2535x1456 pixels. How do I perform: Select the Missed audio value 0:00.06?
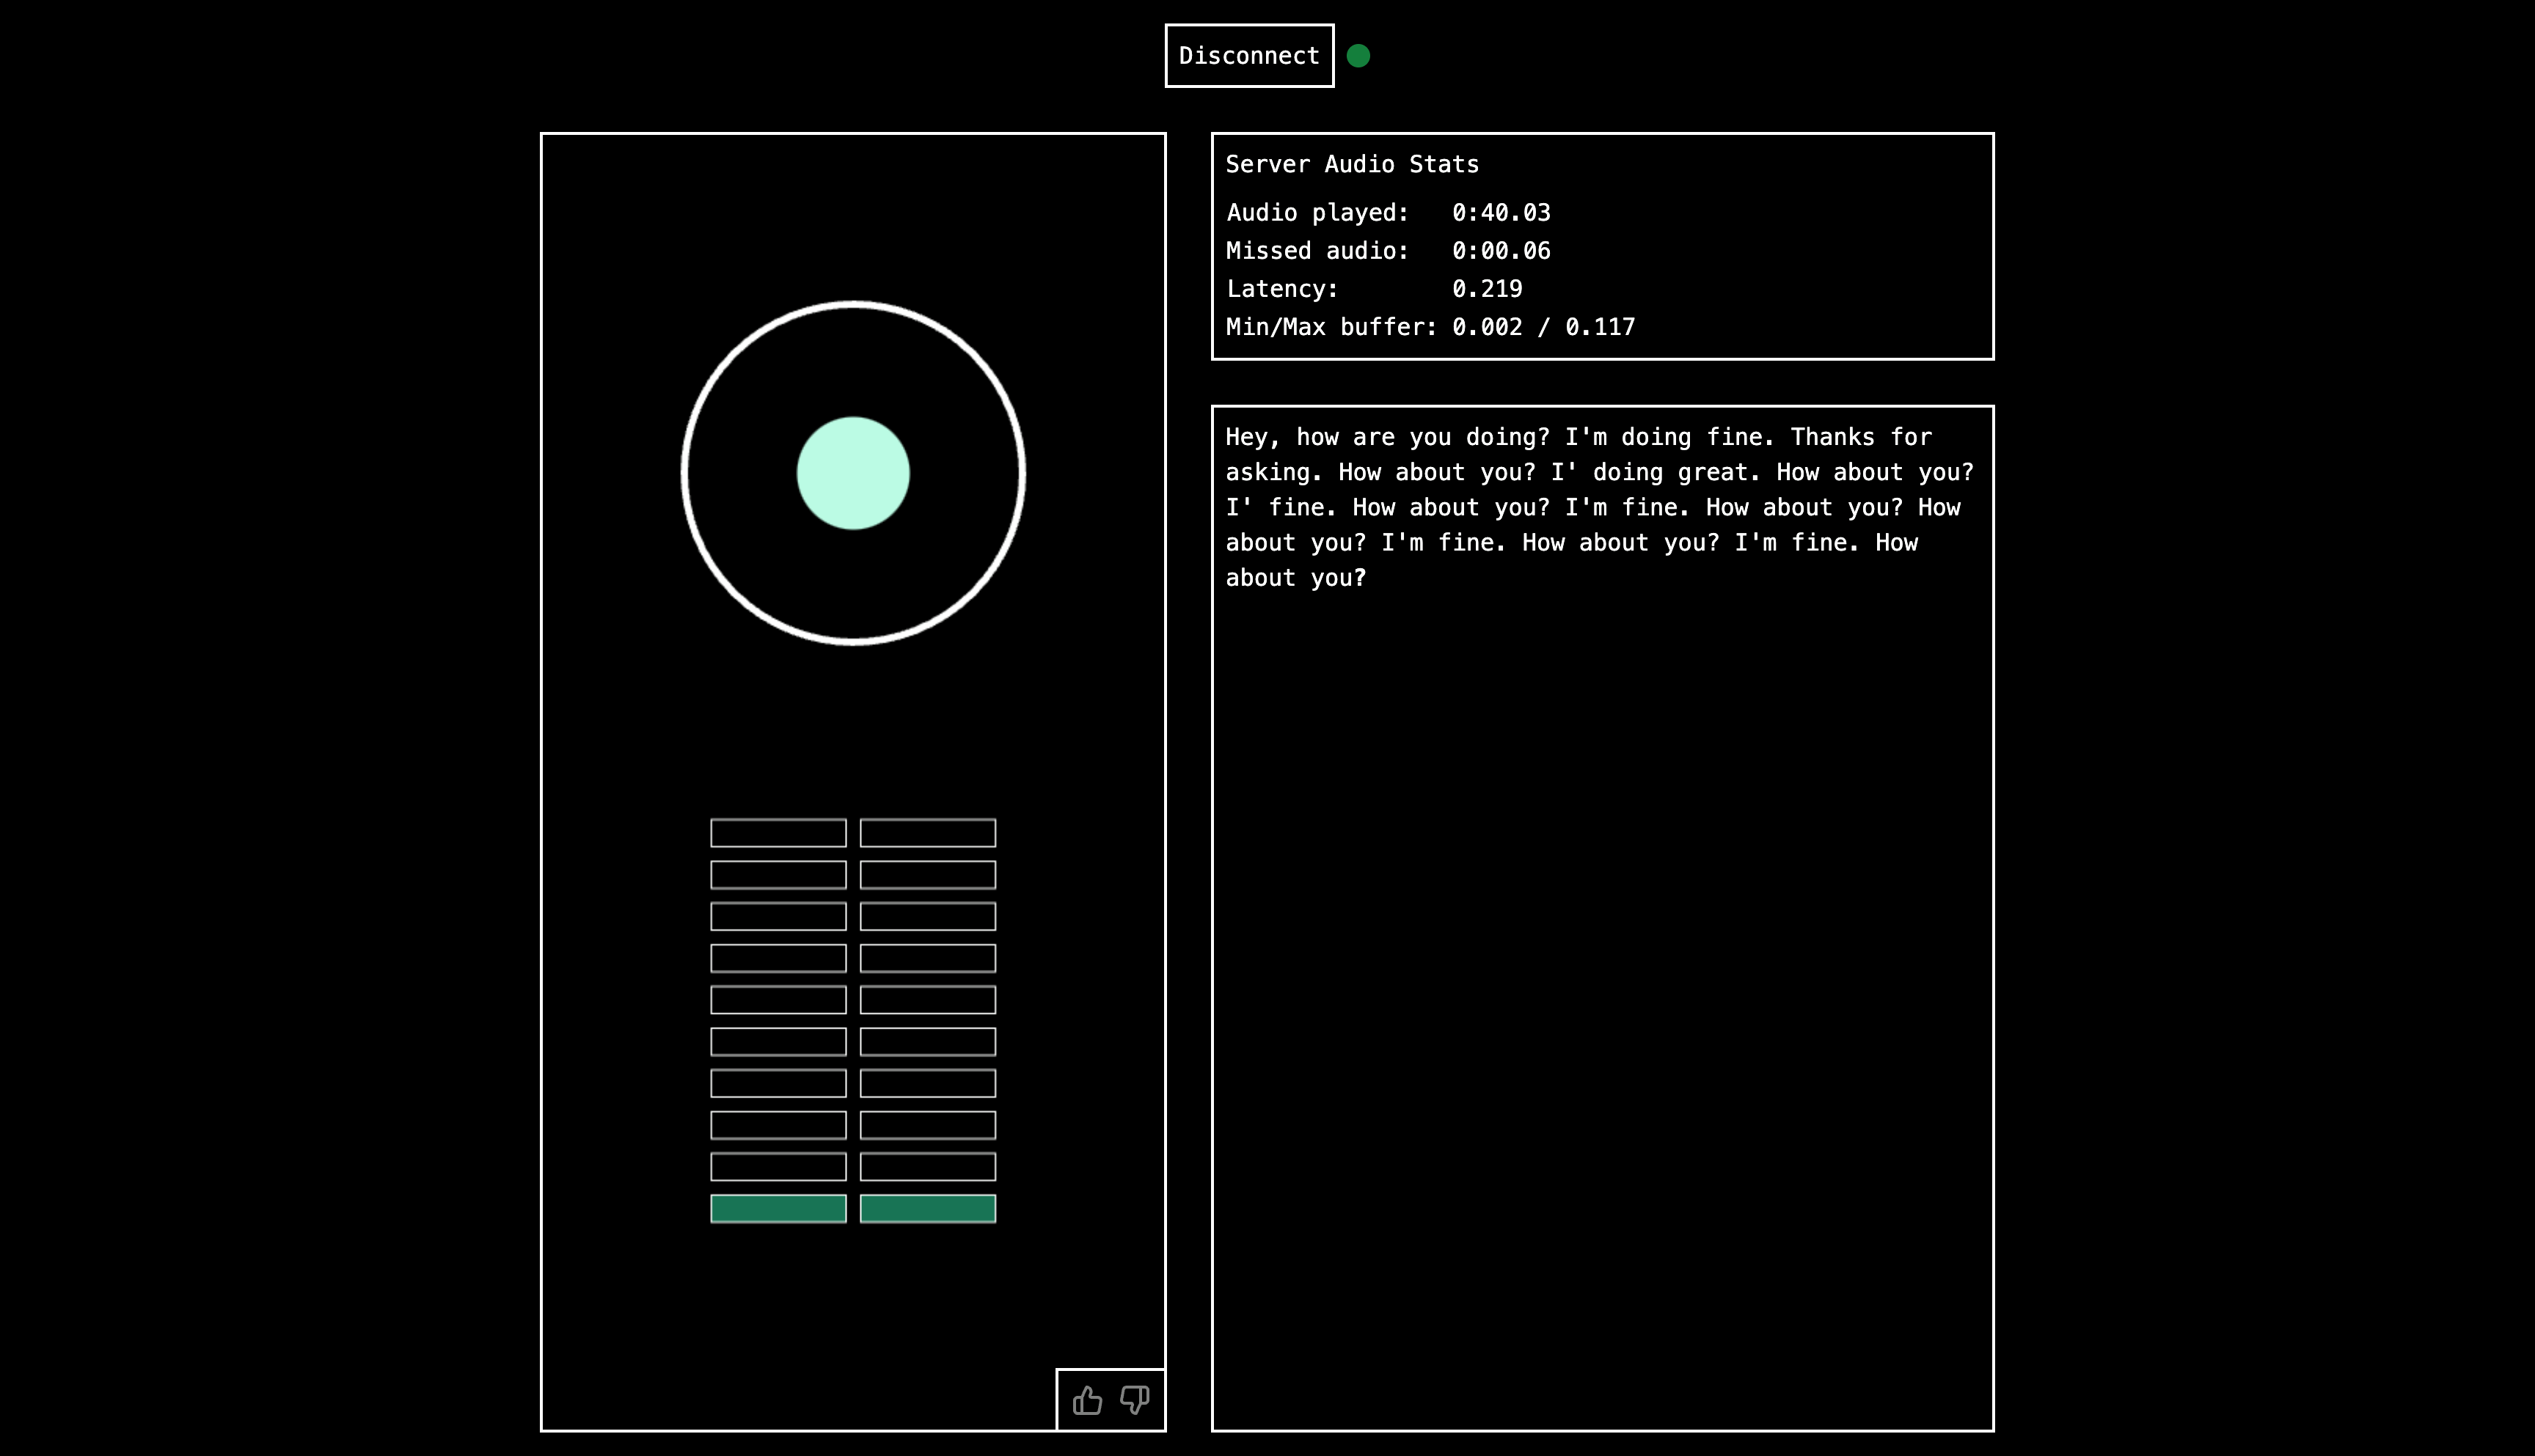pyautogui.click(x=1501, y=251)
